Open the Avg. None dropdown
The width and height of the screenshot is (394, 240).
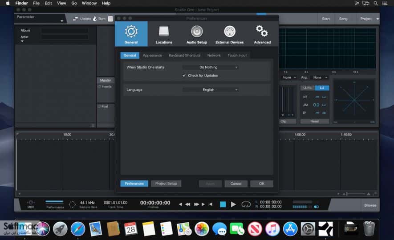[320, 77]
